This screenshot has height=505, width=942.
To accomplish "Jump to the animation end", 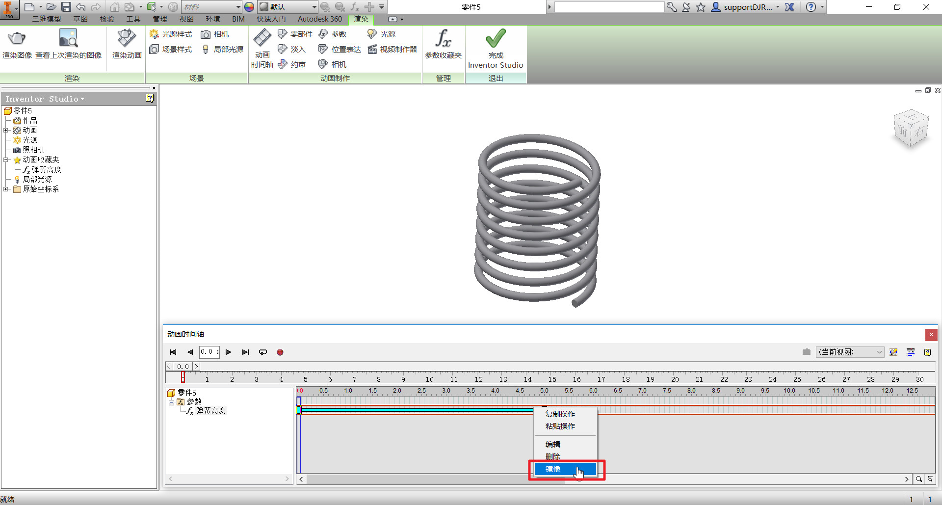I will coord(245,352).
